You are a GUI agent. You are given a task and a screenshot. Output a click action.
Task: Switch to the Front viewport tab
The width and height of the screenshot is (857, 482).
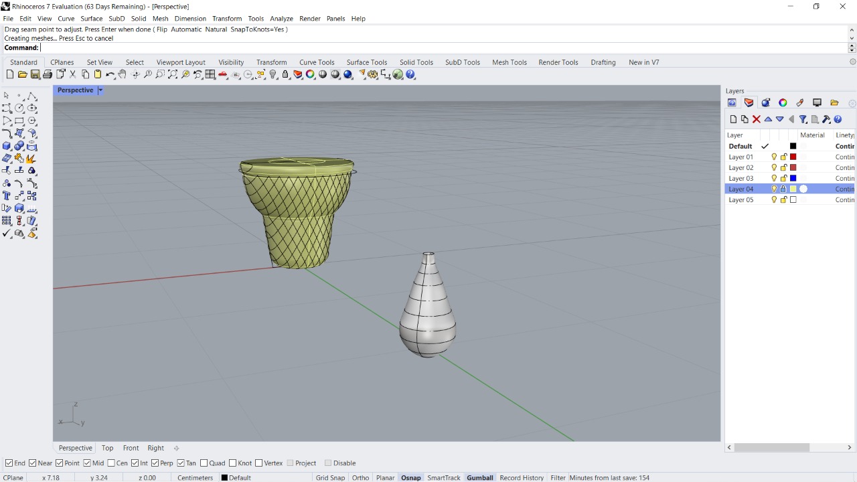coord(131,448)
